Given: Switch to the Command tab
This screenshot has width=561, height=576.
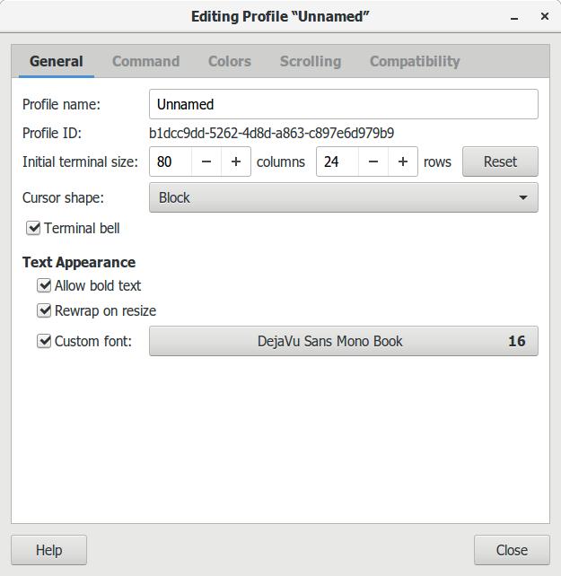Looking at the screenshot, I should pyautogui.click(x=145, y=61).
